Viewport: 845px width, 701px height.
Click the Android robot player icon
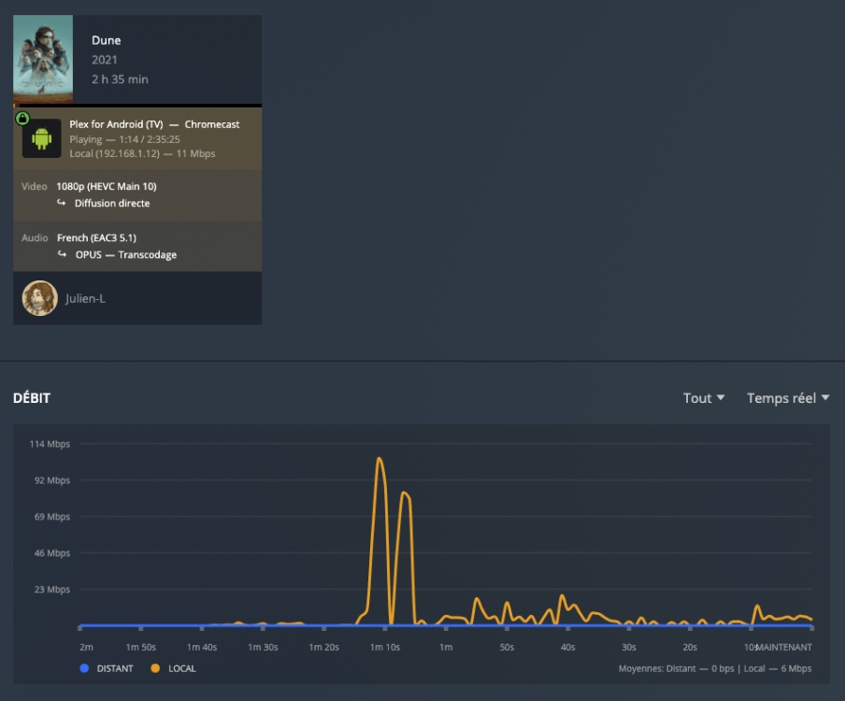41,138
